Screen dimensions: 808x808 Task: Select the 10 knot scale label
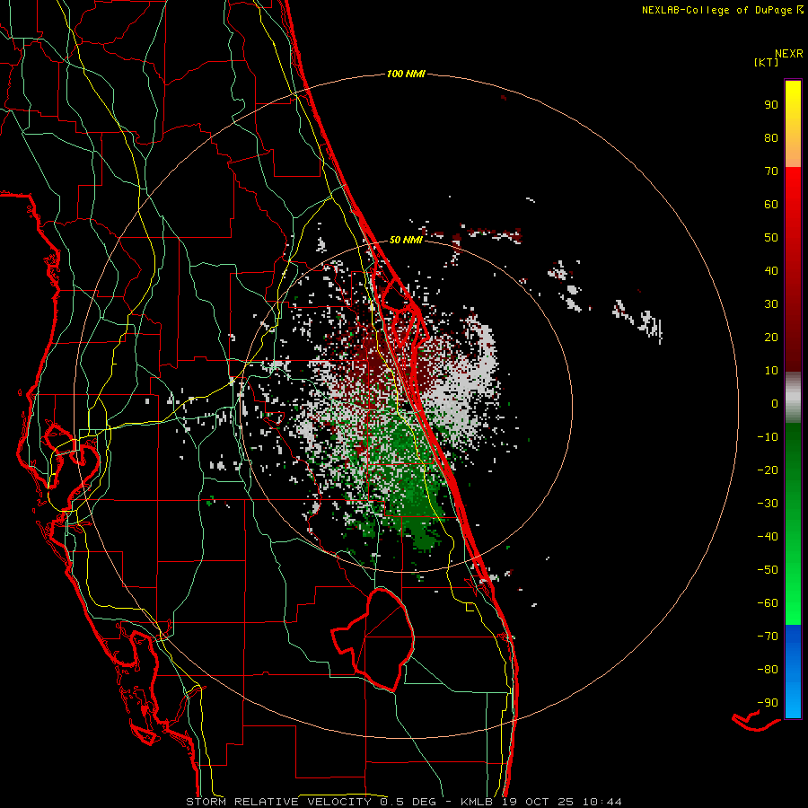771,371
